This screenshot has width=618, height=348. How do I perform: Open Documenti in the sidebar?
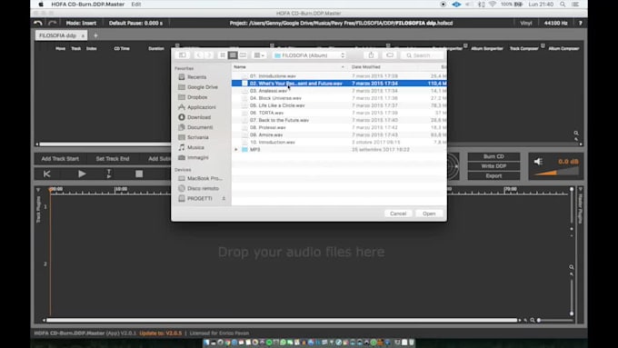[200, 127]
